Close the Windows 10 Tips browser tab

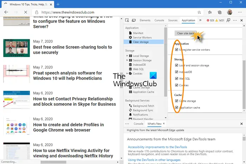click(51, 5)
